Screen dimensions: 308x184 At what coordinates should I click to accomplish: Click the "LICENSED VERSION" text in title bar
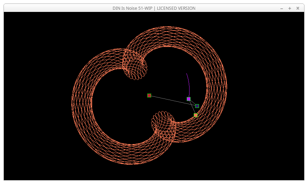pyautogui.click(x=176, y=8)
